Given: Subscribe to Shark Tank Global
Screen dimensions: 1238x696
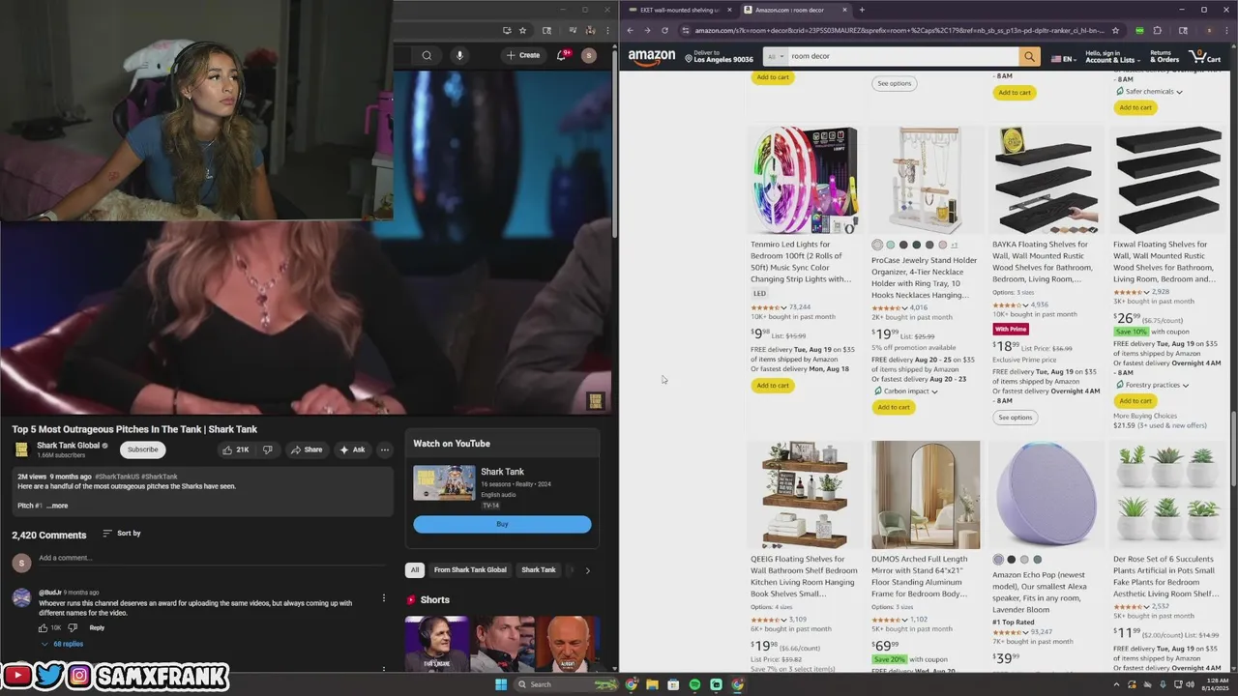Looking at the screenshot, I should tap(142, 449).
